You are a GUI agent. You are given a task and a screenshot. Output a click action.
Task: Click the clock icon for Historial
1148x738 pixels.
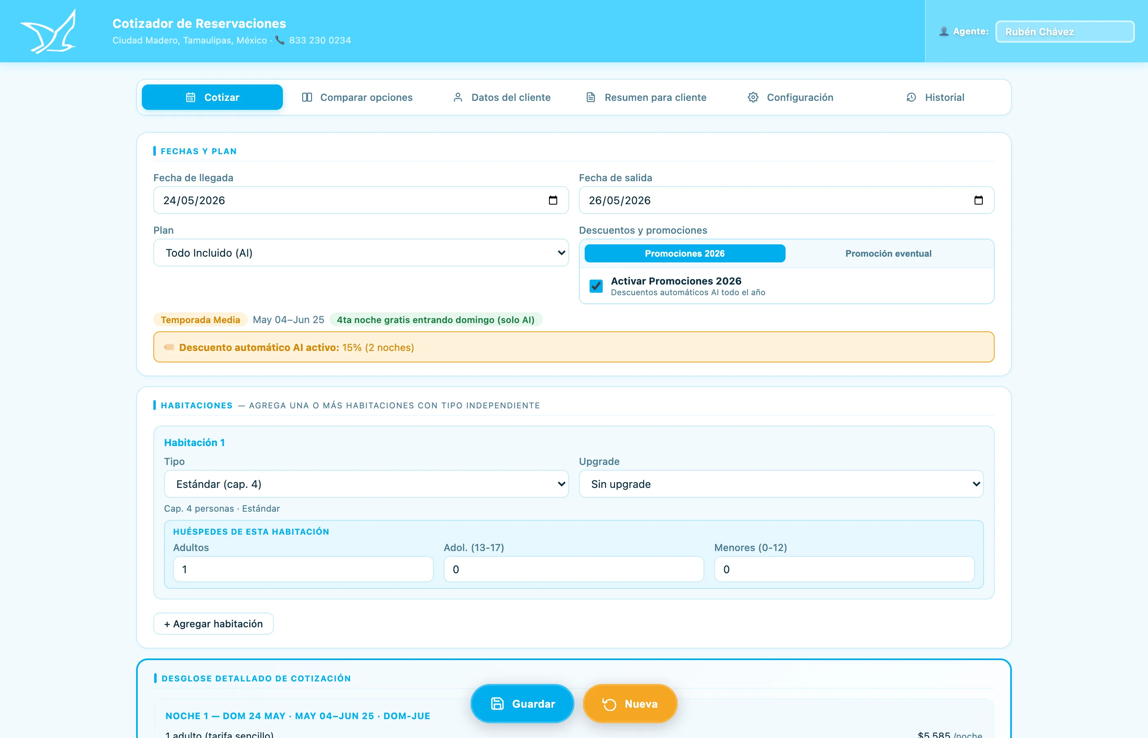911,97
